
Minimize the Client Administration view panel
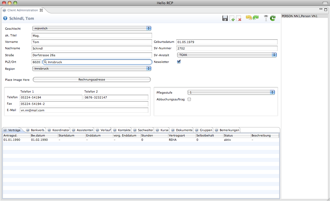[x=321, y=9]
